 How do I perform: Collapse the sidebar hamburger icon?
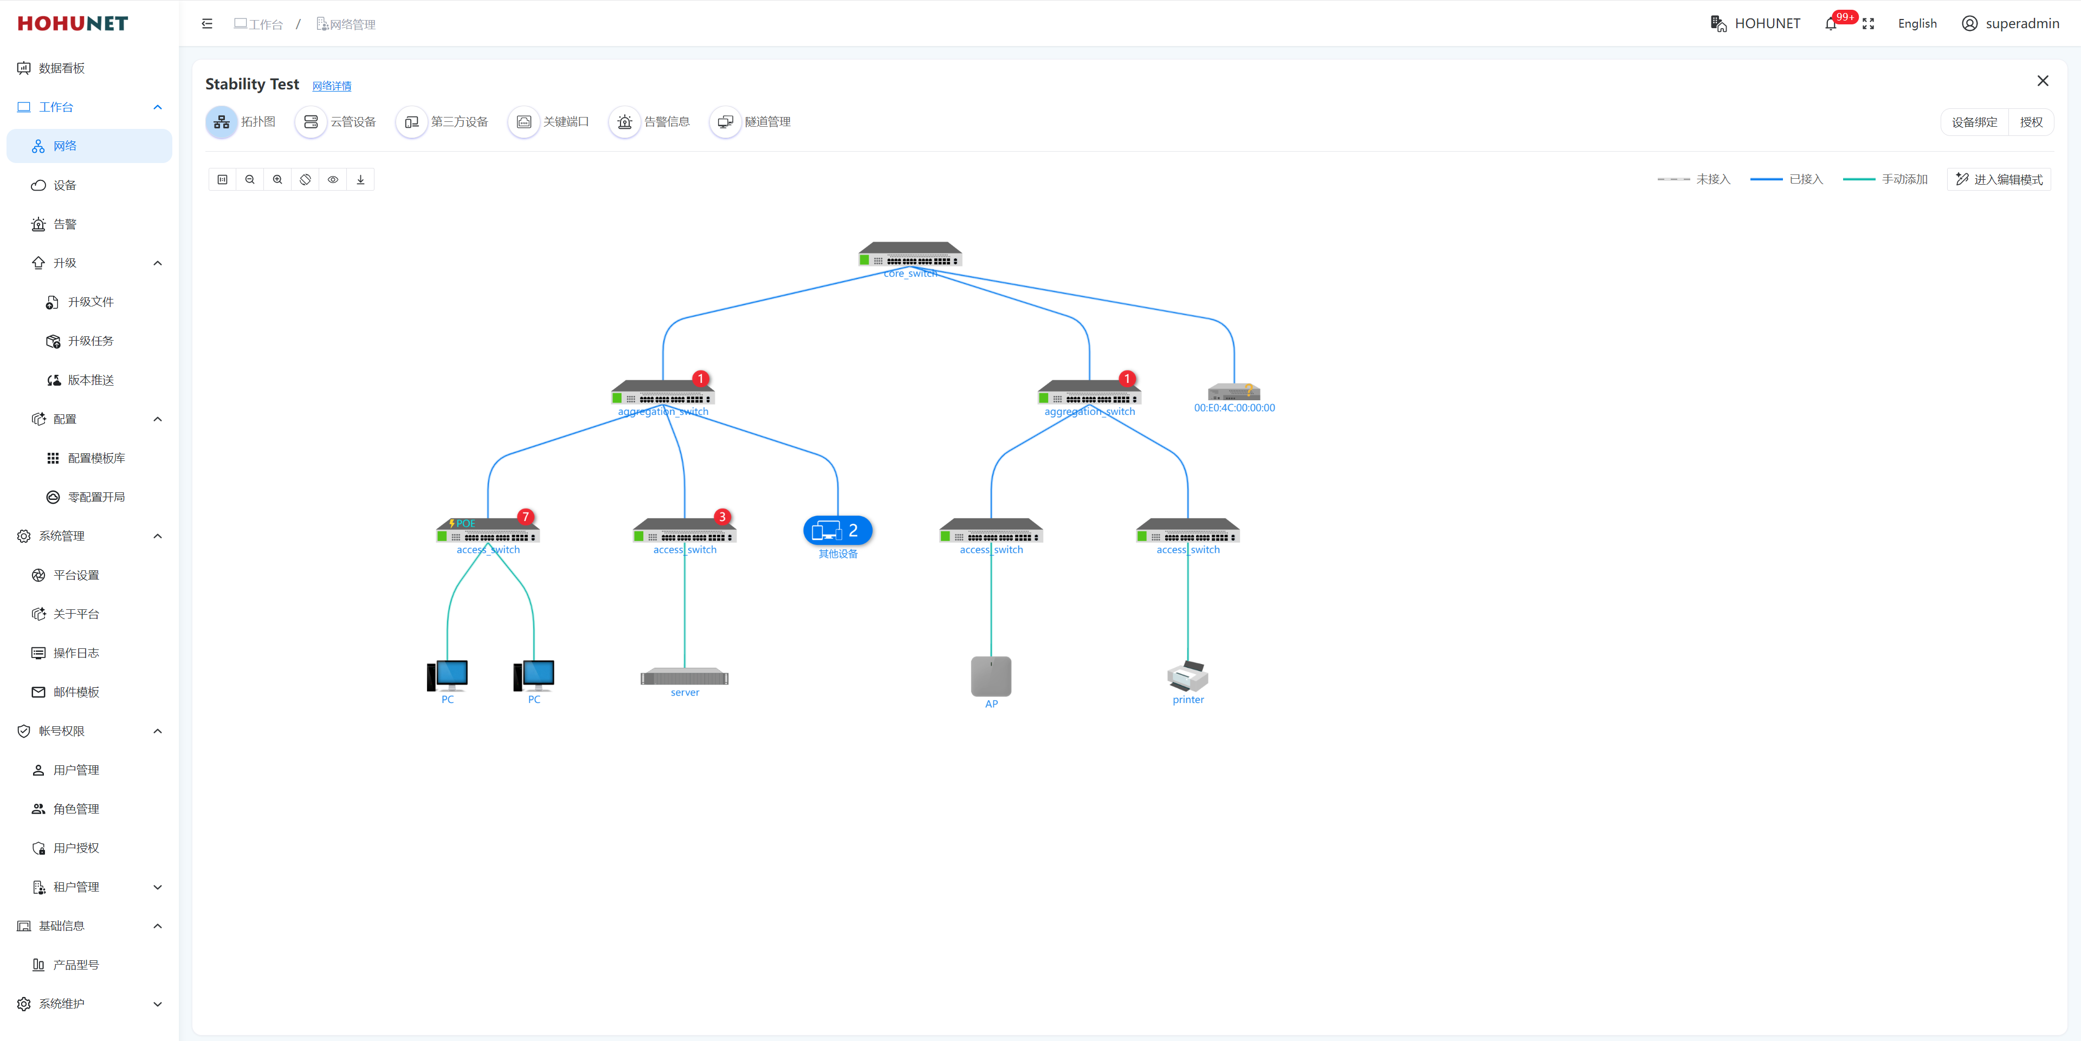(207, 24)
